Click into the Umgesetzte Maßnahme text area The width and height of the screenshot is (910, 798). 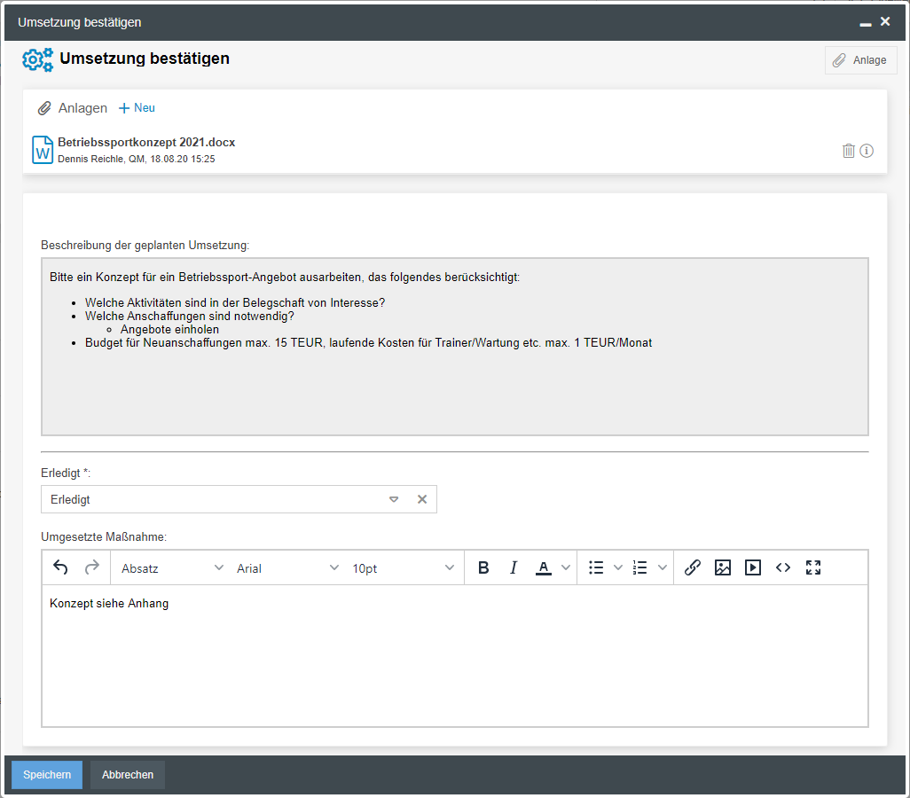(x=454, y=656)
